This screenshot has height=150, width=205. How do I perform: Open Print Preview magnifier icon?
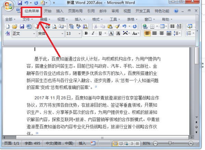pos(54,27)
